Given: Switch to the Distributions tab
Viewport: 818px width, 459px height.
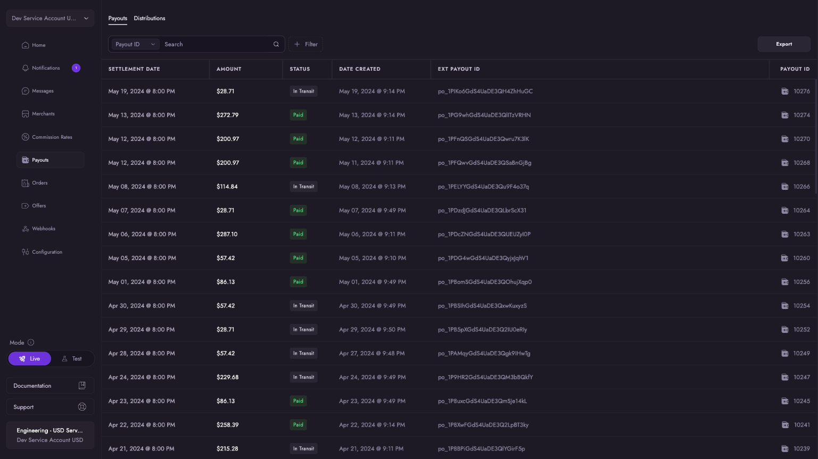Looking at the screenshot, I should point(150,18).
